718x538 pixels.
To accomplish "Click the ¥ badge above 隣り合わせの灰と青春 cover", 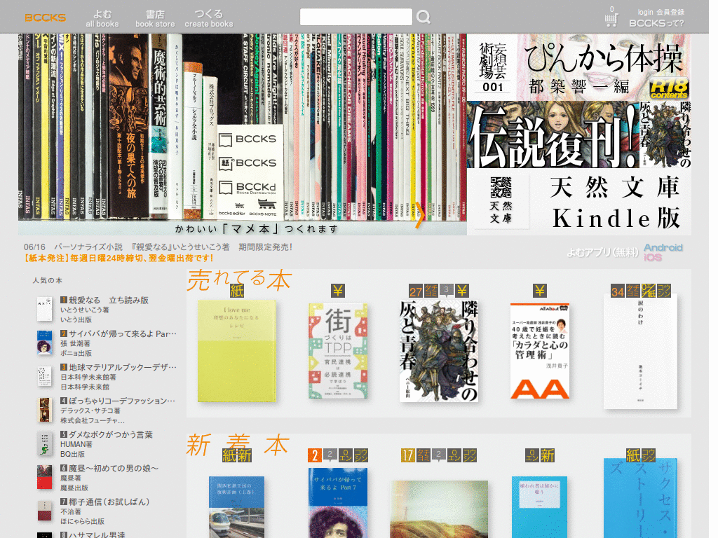I will tap(462, 291).
